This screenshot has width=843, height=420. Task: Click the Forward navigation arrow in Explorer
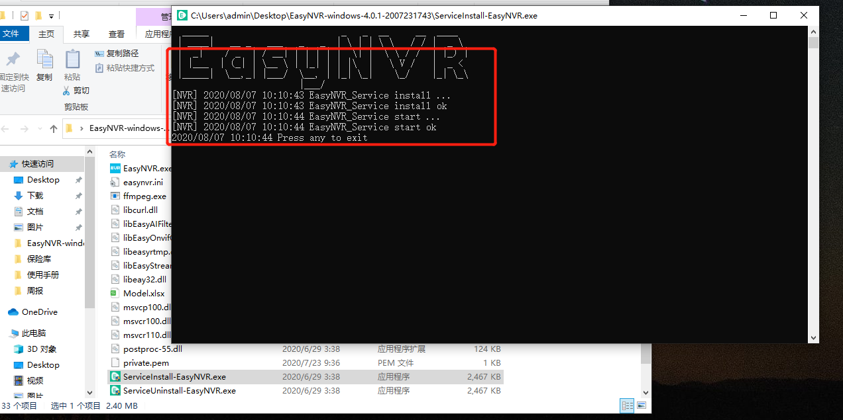tap(25, 128)
